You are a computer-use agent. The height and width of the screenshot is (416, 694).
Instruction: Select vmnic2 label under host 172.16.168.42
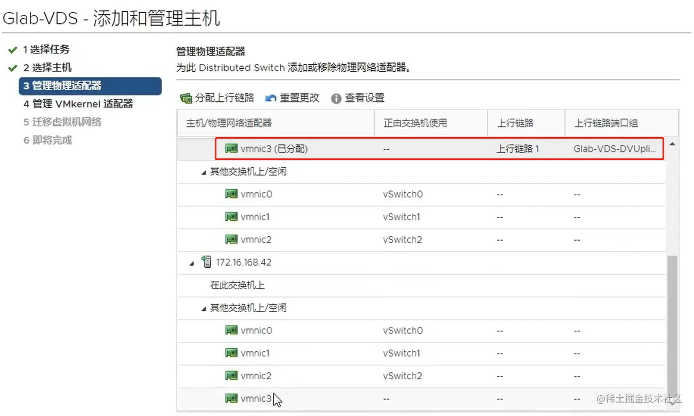[256, 375]
